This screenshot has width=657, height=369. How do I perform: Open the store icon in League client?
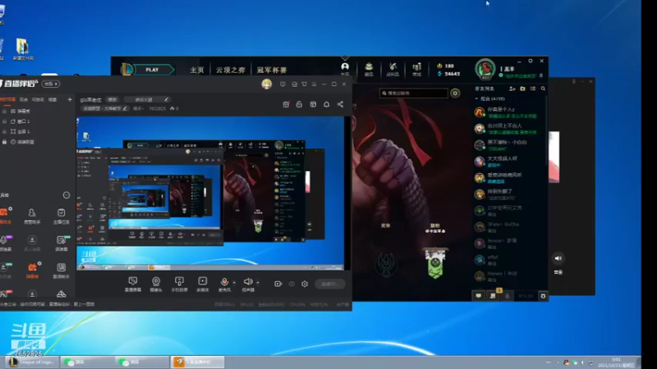[x=416, y=69]
